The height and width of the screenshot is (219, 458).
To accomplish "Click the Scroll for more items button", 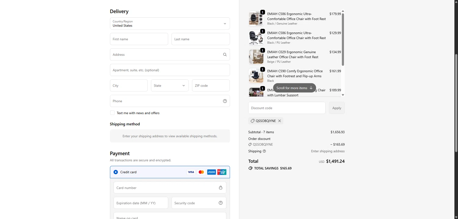I will 294,88.
